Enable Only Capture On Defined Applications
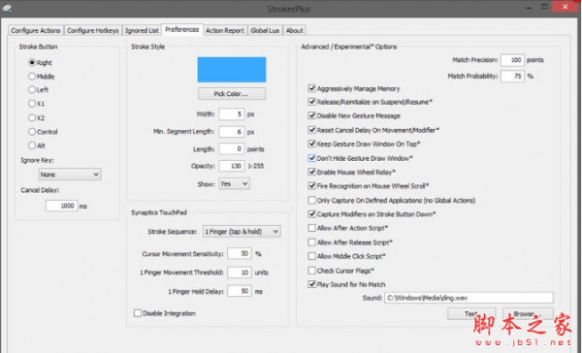The image size is (582, 353). pos(392,201)
